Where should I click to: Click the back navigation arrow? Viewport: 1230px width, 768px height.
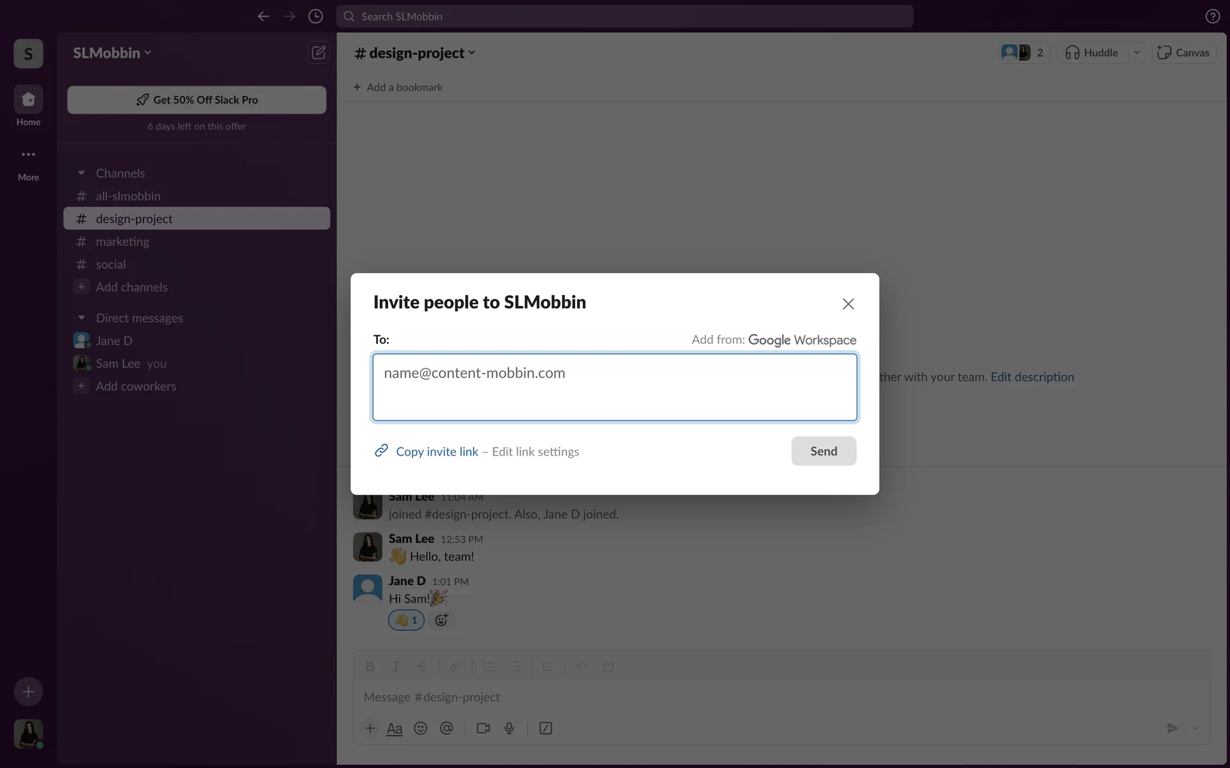263,17
